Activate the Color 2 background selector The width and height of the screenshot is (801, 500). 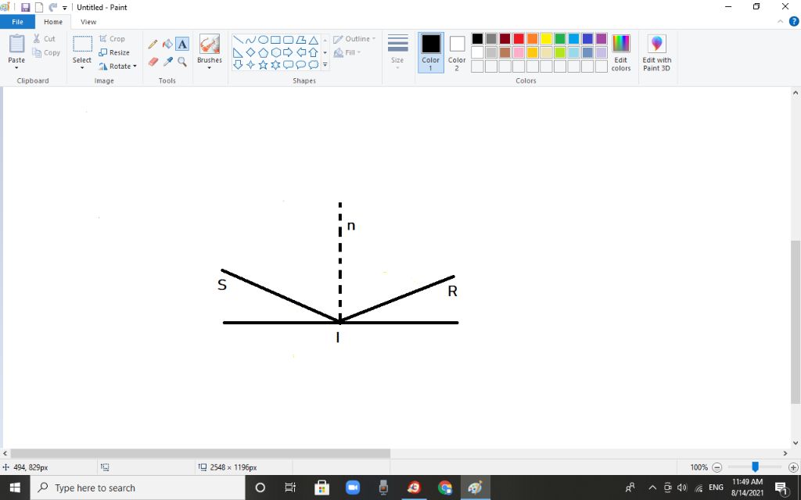457,52
